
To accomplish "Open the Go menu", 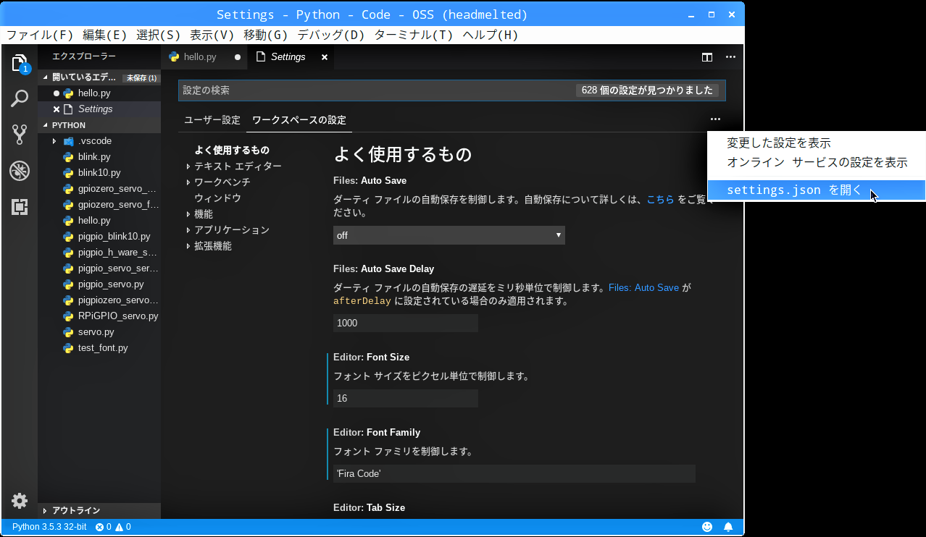I will pyautogui.click(x=265, y=35).
